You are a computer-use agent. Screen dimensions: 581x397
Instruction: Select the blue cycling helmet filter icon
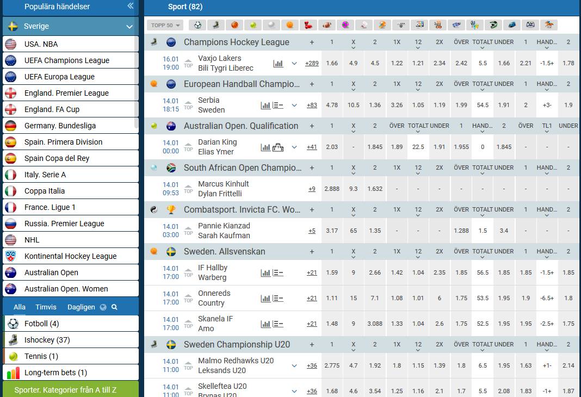click(512, 25)
